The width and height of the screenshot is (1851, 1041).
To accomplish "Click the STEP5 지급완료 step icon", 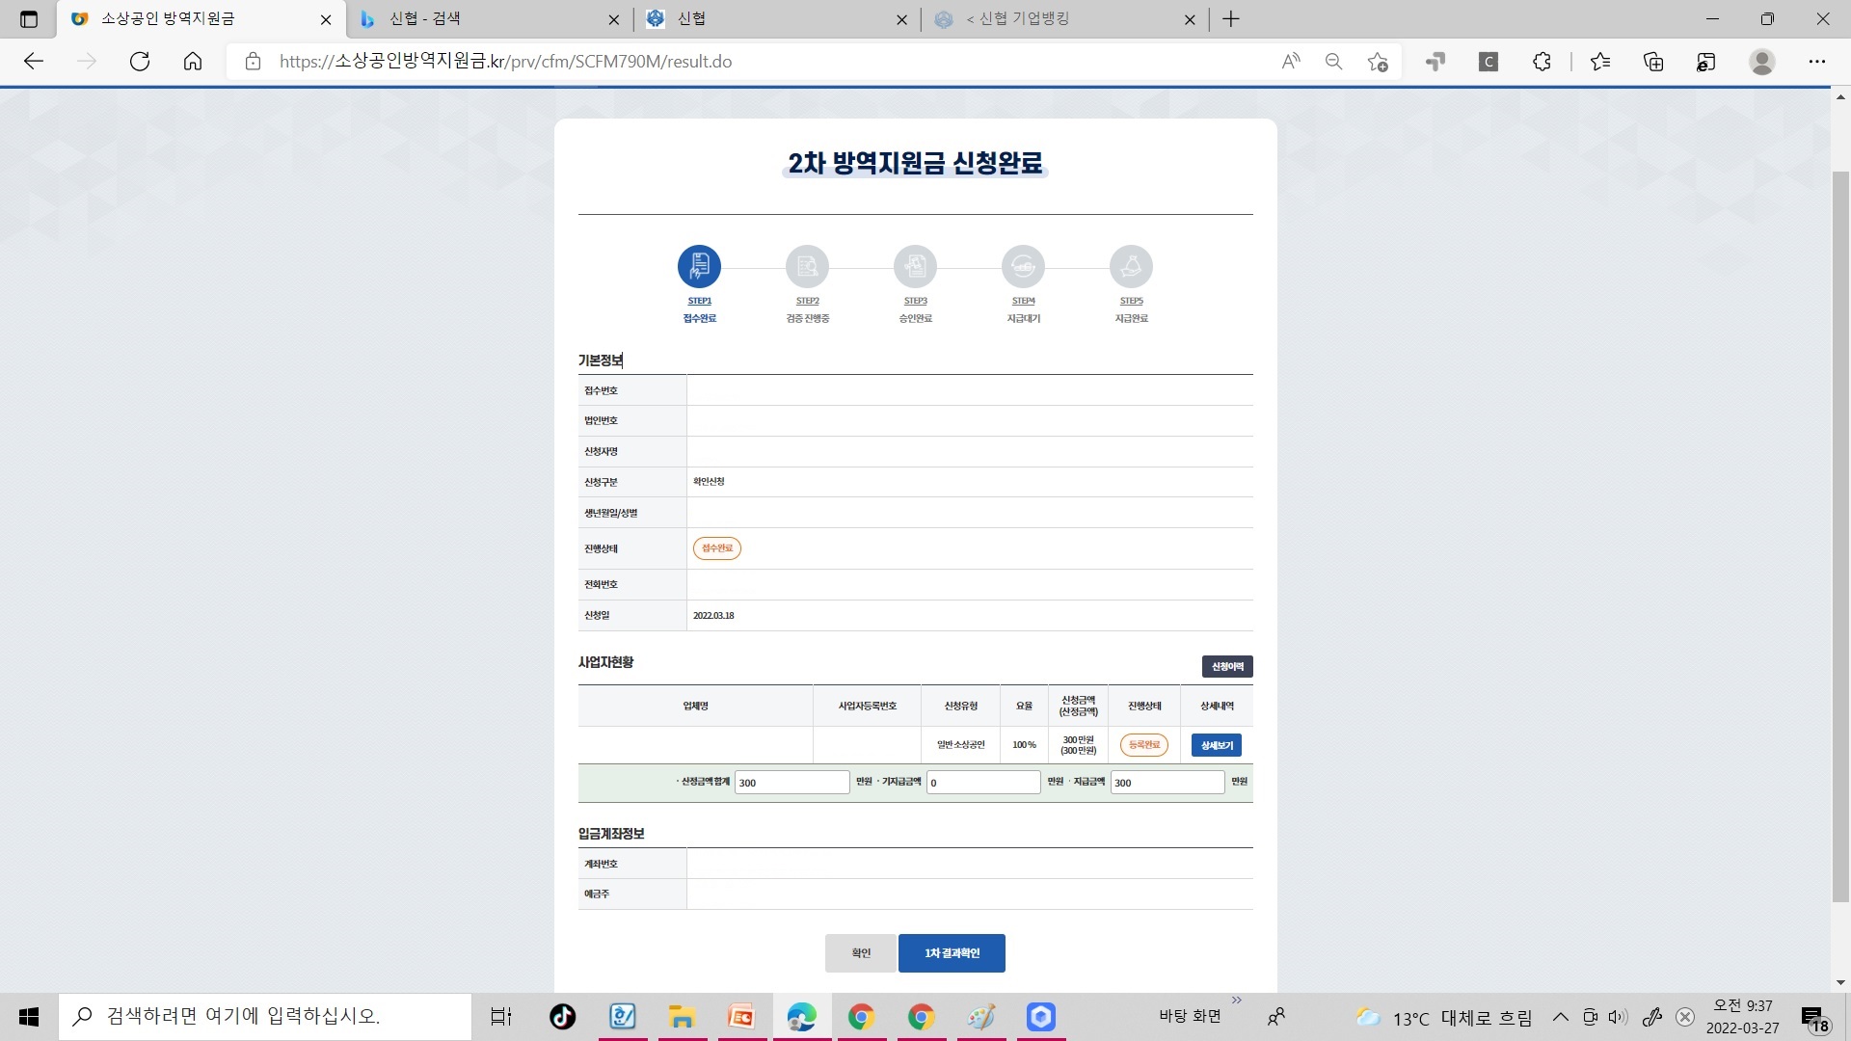I will pos(1132,266).
